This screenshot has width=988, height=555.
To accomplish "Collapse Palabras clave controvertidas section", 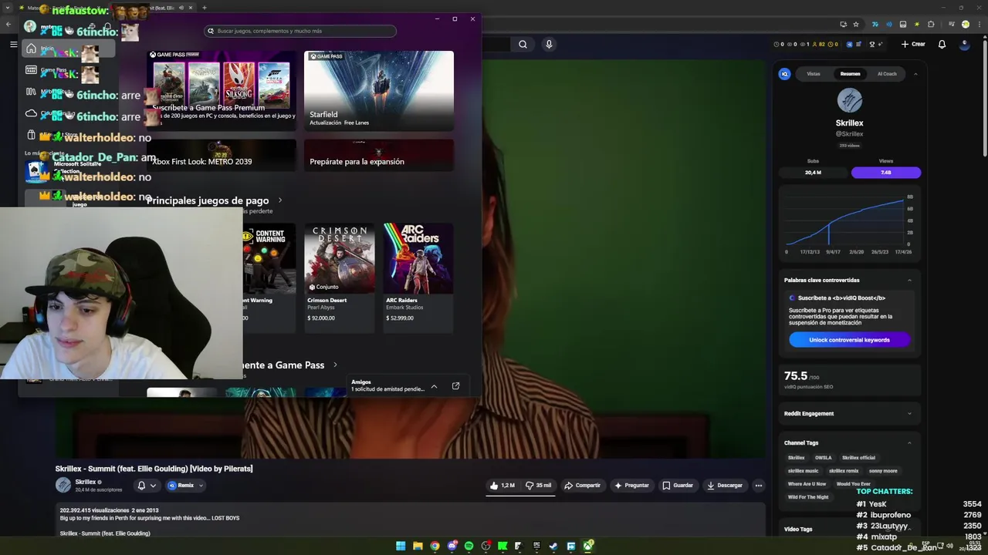I will coord(909,280).
